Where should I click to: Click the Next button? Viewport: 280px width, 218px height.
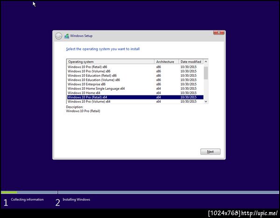point(210,152)
